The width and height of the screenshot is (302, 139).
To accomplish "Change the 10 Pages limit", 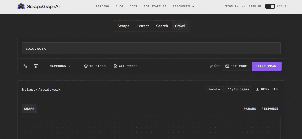I will tap(95, 66).
